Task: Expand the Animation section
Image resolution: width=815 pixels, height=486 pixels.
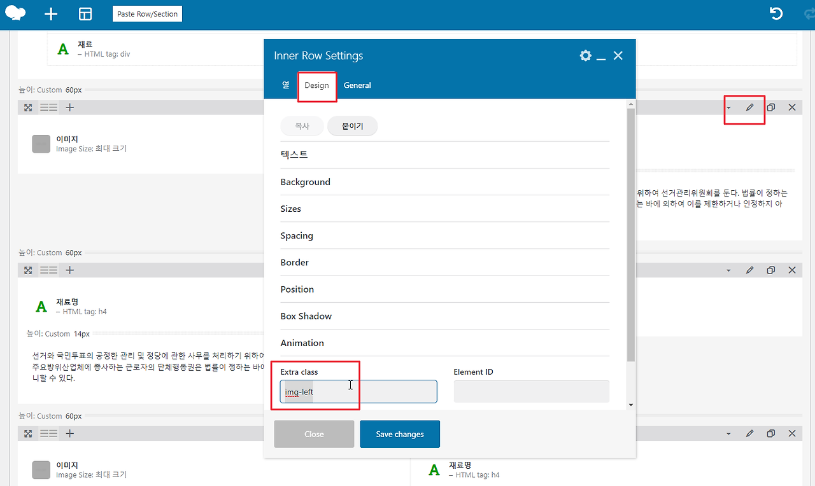Action: pyautogui.click(x=445, y=343)
